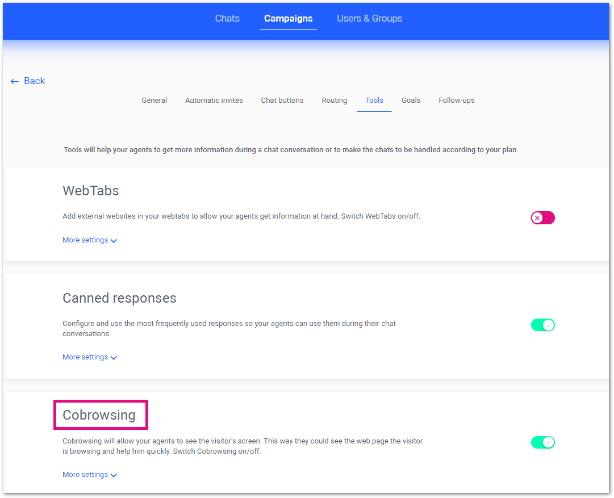The width and height of the screenshot is (614, 498).
Task: Expand More settings under WebTabs
Action: [90, 240]
